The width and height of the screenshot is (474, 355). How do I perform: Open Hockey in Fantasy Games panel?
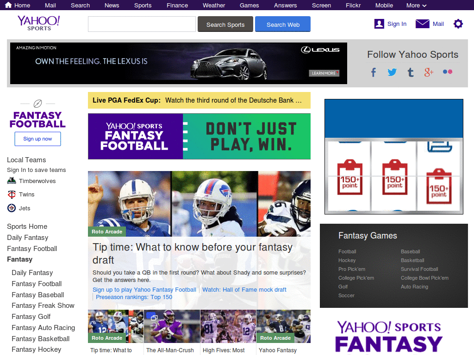tap(347, 260)
